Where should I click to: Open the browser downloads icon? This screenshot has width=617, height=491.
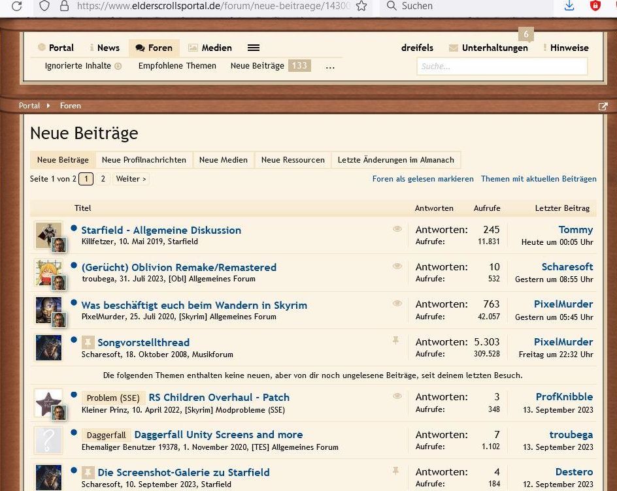coord(569,6)
